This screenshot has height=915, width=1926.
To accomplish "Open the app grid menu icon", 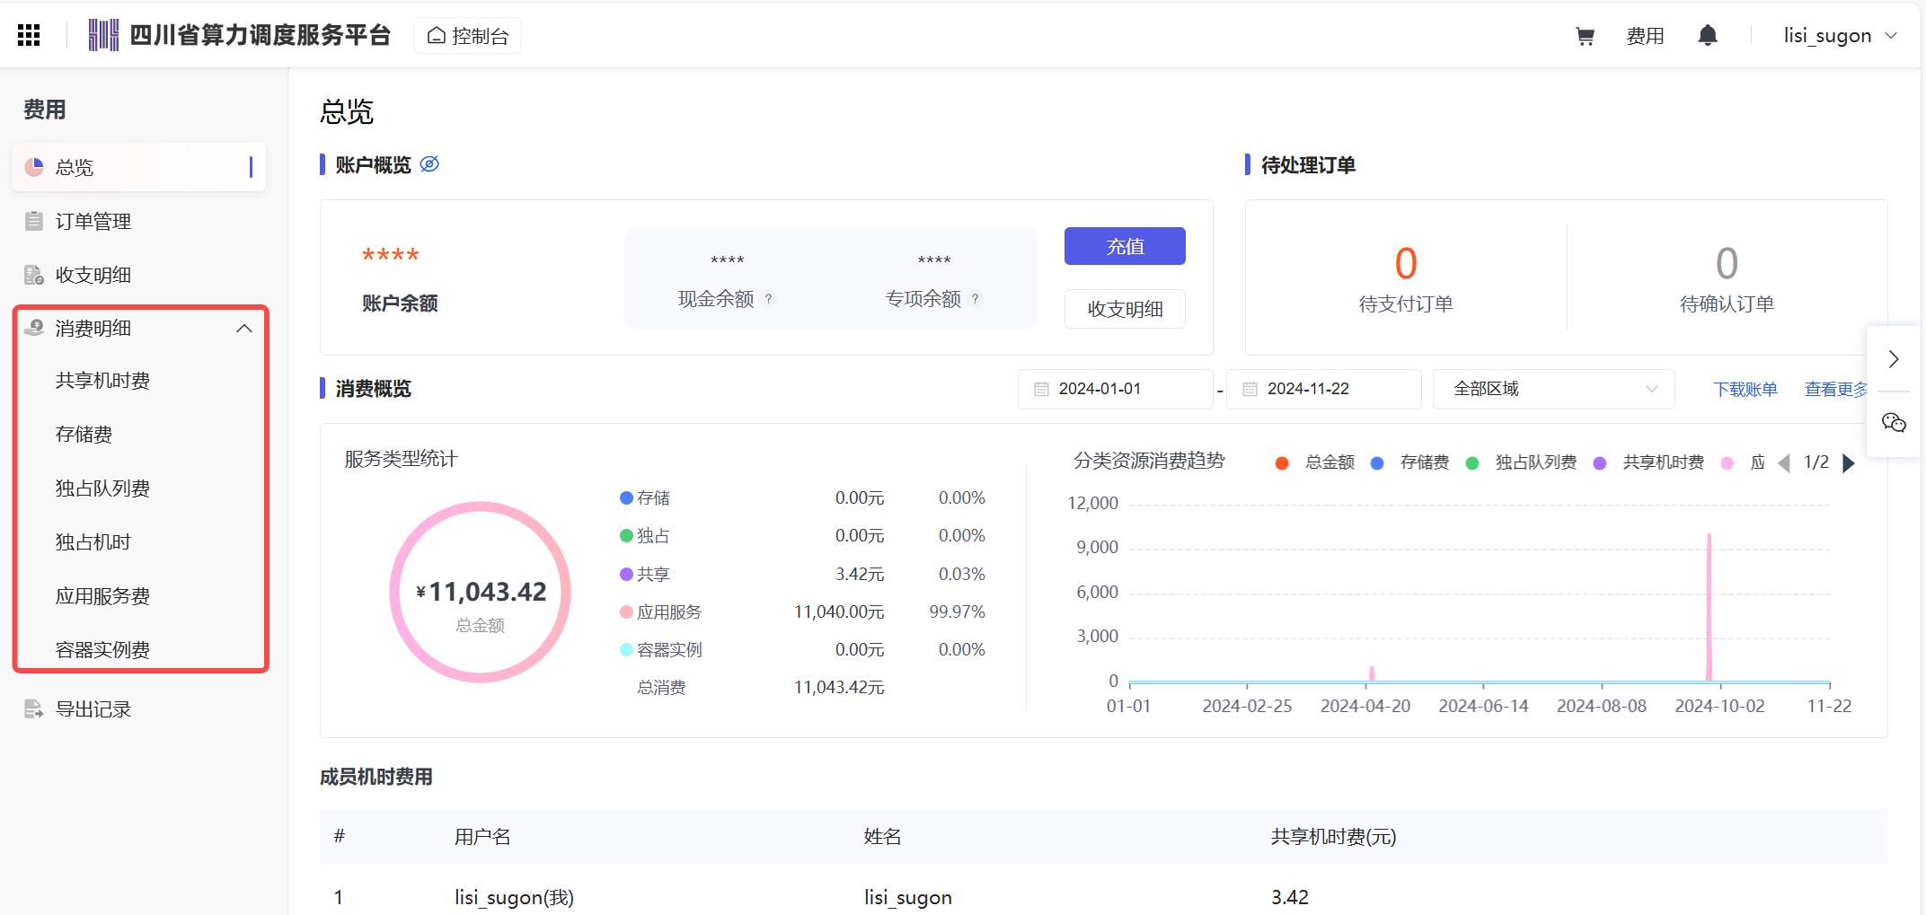I will (29, 35).
